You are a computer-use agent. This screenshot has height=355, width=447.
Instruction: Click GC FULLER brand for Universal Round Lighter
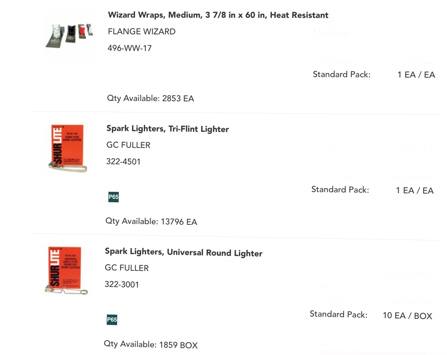(127, 268)
